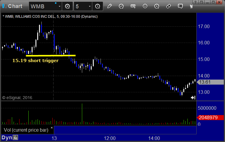Open the symbol settings gear next to WMB
The image size is (225, 142).
tap(67, 6)
